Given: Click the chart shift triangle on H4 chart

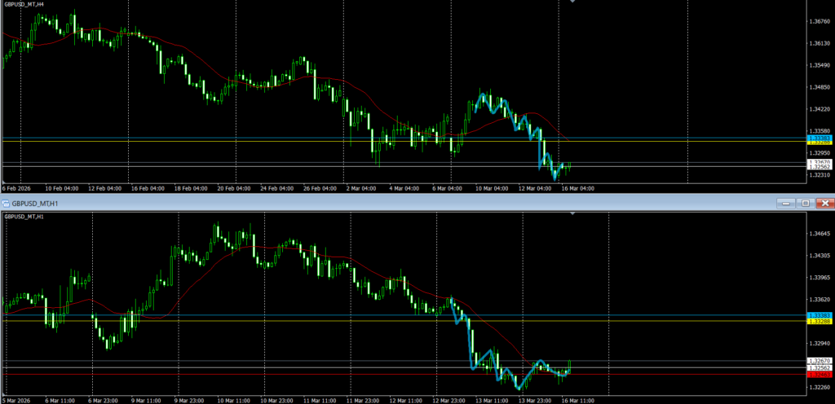Looking at the screenshot, I should tap(572, 2).
